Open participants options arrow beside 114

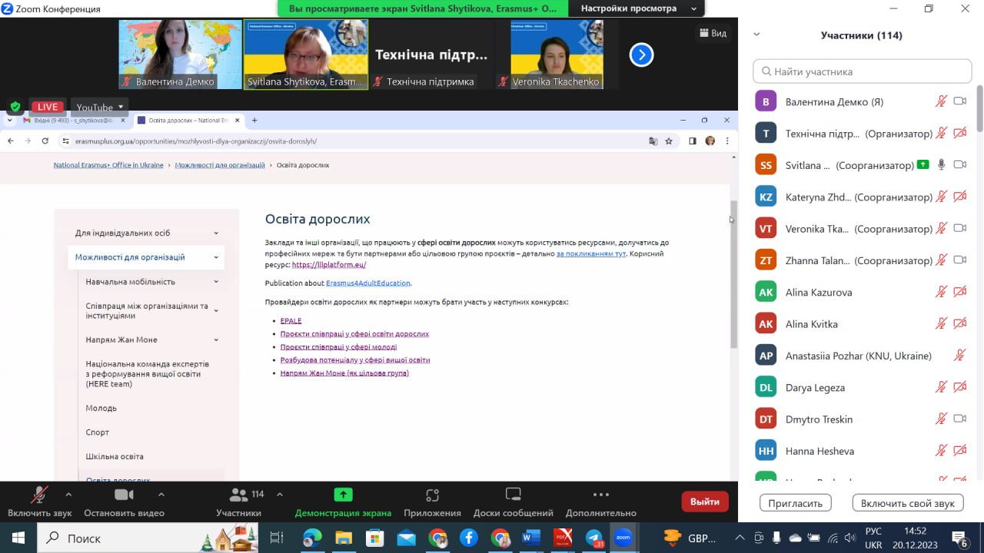(279, 495)
